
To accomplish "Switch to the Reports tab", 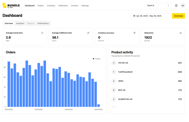I will (31, 23).
